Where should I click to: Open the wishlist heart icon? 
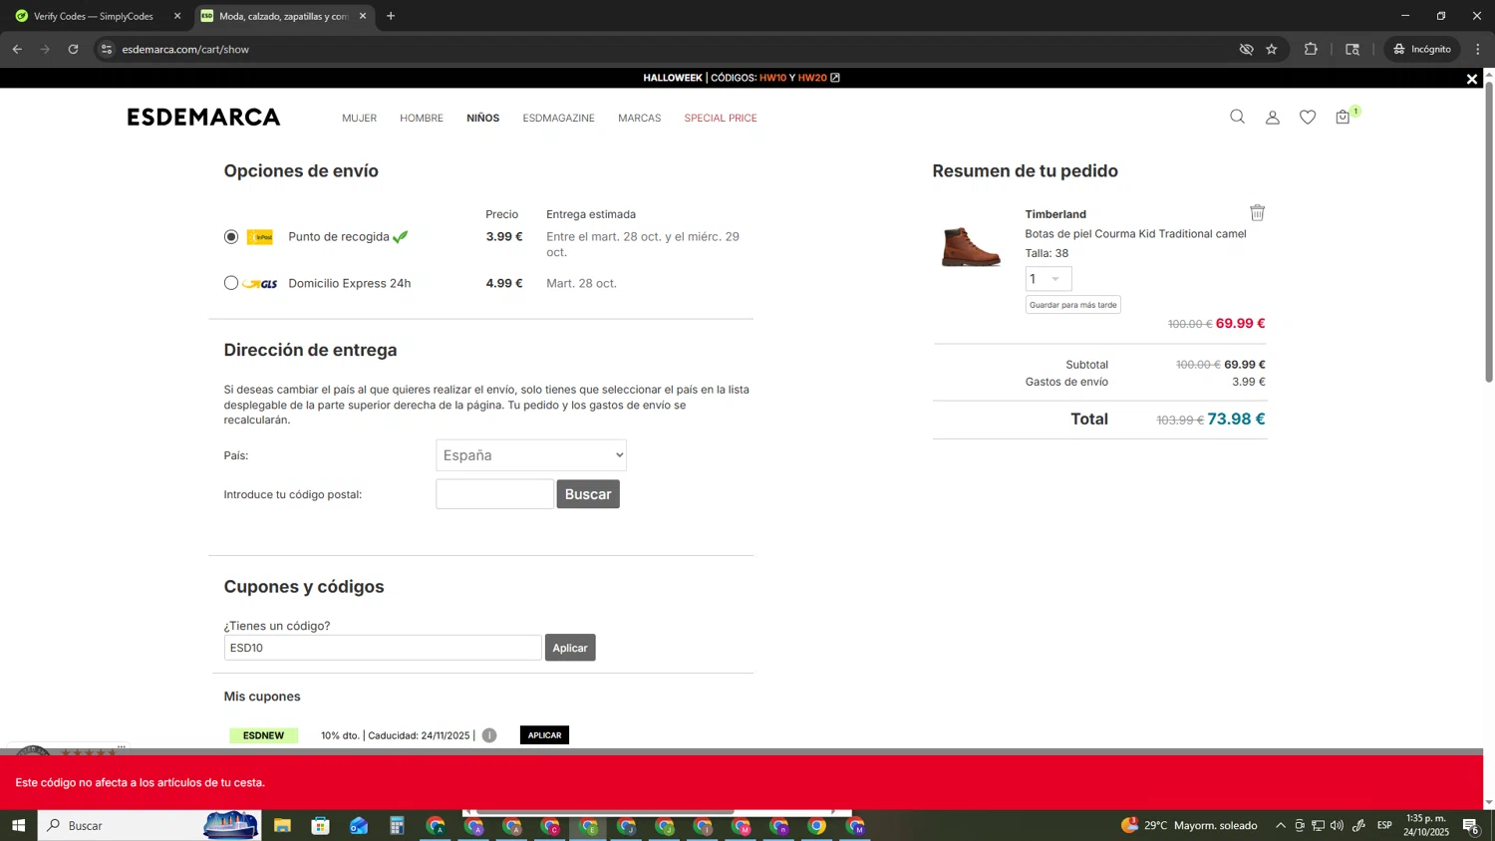[x=1308, y=118]
